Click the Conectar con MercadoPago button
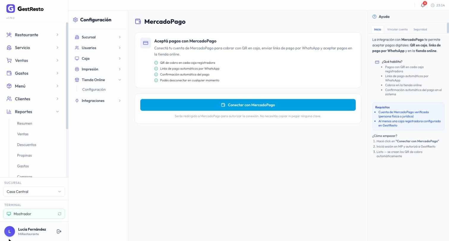 point(248,105)
